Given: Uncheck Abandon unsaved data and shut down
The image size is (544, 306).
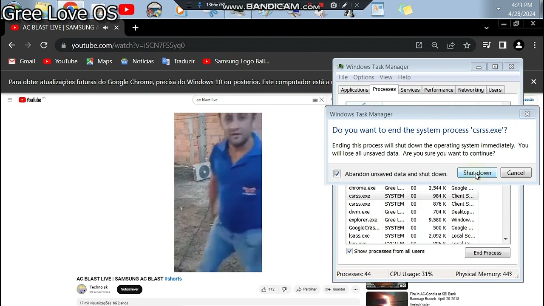Looking at the screenshot, I should point(337,174).
